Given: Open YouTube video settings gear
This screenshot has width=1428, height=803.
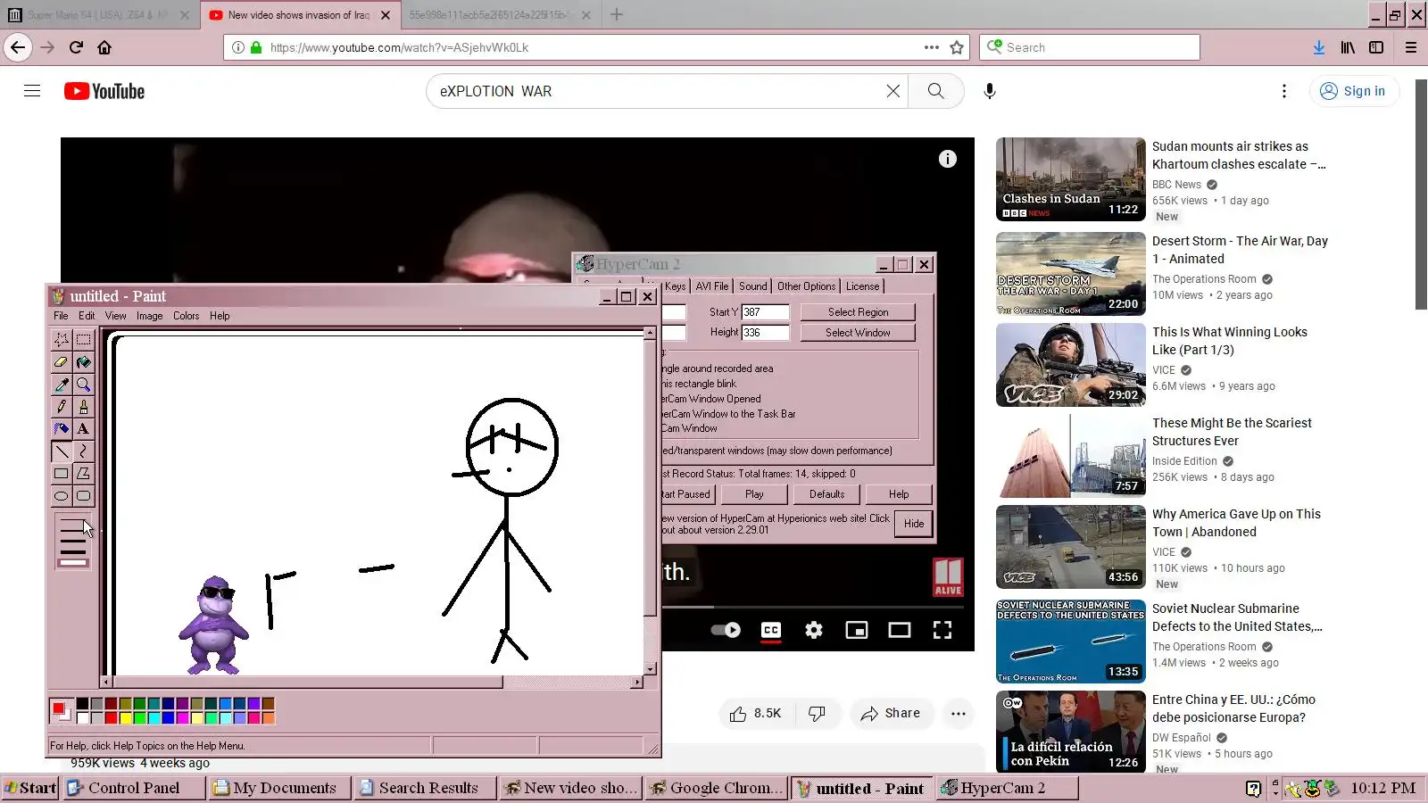Looking at the screenshot, I should [813, 630].
